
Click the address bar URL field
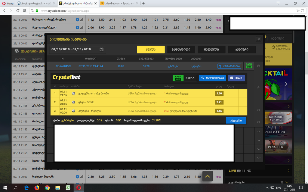tap(167, 11)
